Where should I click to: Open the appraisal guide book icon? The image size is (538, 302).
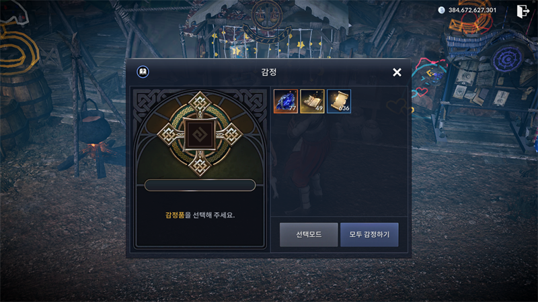point(143,72)
